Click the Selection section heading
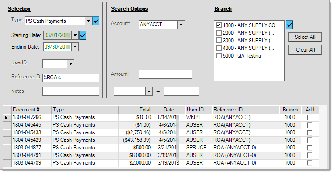Image resolution: width=333 pixels, height=173 pixels. point(19,9)
